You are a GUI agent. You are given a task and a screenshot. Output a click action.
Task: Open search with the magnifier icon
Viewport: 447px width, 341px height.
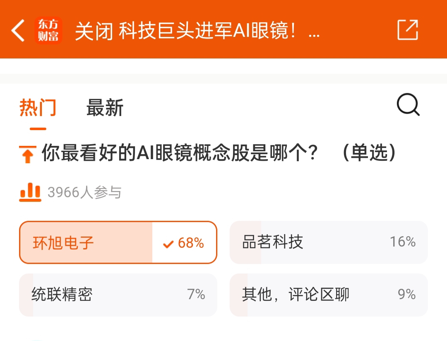[408, 106]
